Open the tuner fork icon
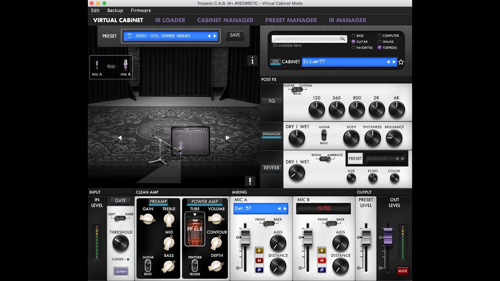Image resolution: width=500 pixels, height=281 pixels. pos(250,181)
